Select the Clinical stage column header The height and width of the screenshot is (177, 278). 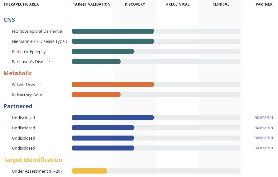pos(221,4)
